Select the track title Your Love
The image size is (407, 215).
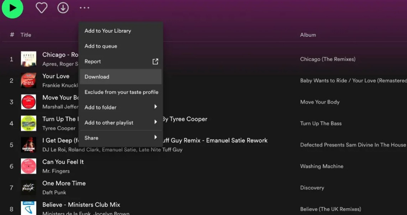click(56, 76)
